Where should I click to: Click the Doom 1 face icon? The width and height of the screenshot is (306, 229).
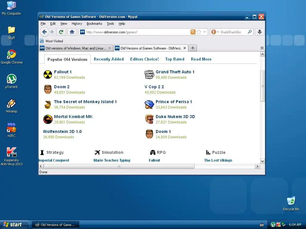tap(149, 134)
